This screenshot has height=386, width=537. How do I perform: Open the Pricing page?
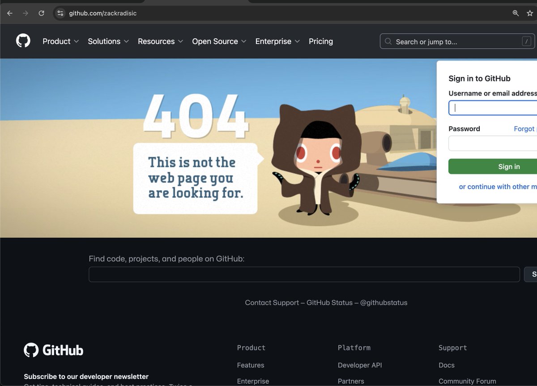pos(321,41)
